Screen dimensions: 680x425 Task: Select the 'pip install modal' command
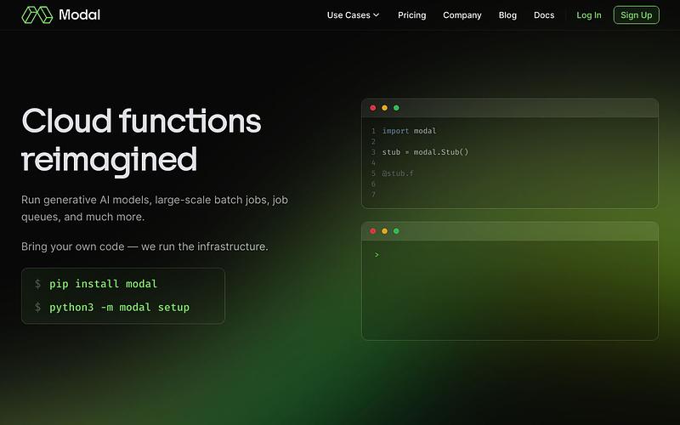[x=103, y=284]
